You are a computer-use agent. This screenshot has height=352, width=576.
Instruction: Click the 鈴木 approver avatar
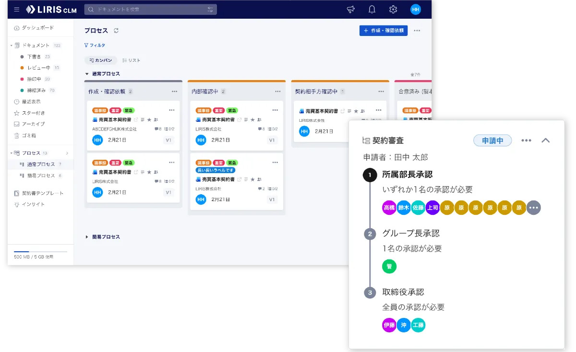click(x=404, y=208)
